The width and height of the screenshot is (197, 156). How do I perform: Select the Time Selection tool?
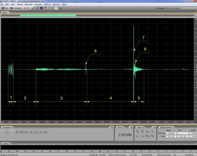click(x=56, y=8)
